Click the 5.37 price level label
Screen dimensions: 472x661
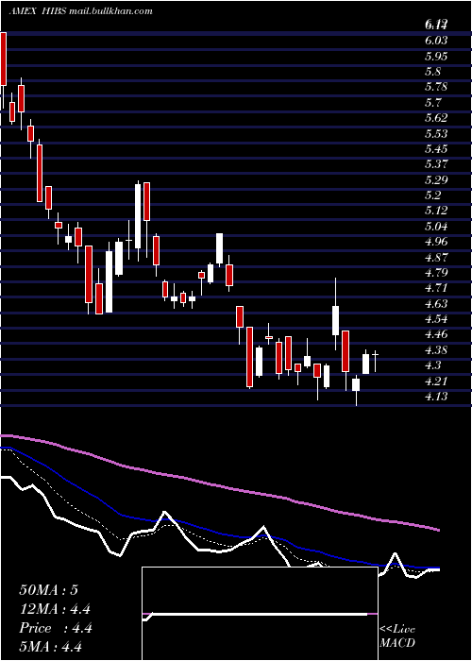[x=436, y=164]
